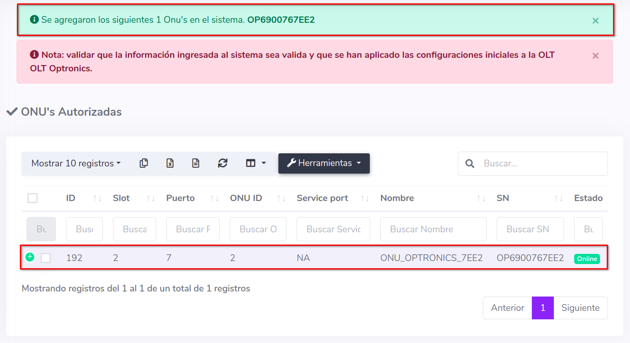Click the Buscar Nombre filter field
Image resolution: width=630 pixels, height=343 pixels.
click(x=433, y=229)
